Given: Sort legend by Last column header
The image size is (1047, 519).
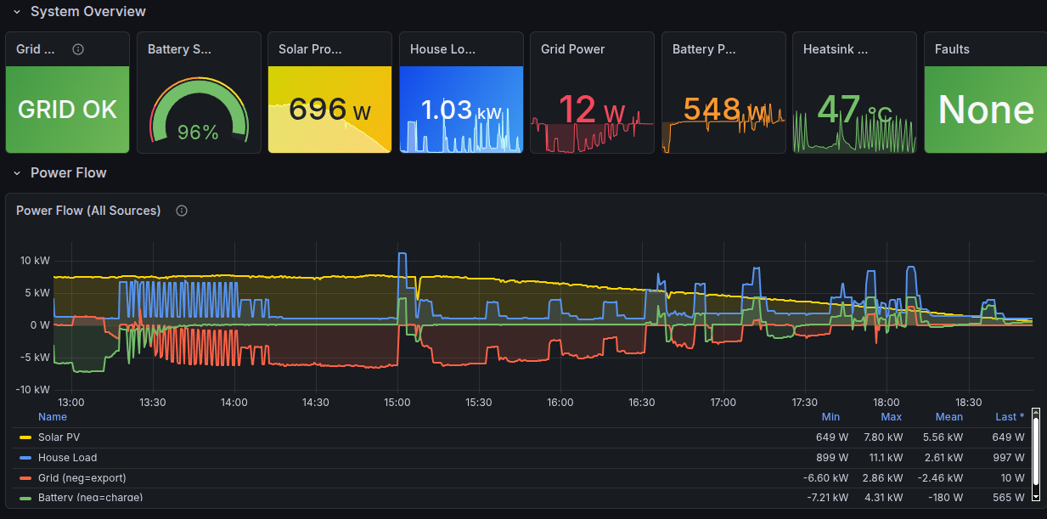Looking at the screenshot, I should (x=1009, y=417).
